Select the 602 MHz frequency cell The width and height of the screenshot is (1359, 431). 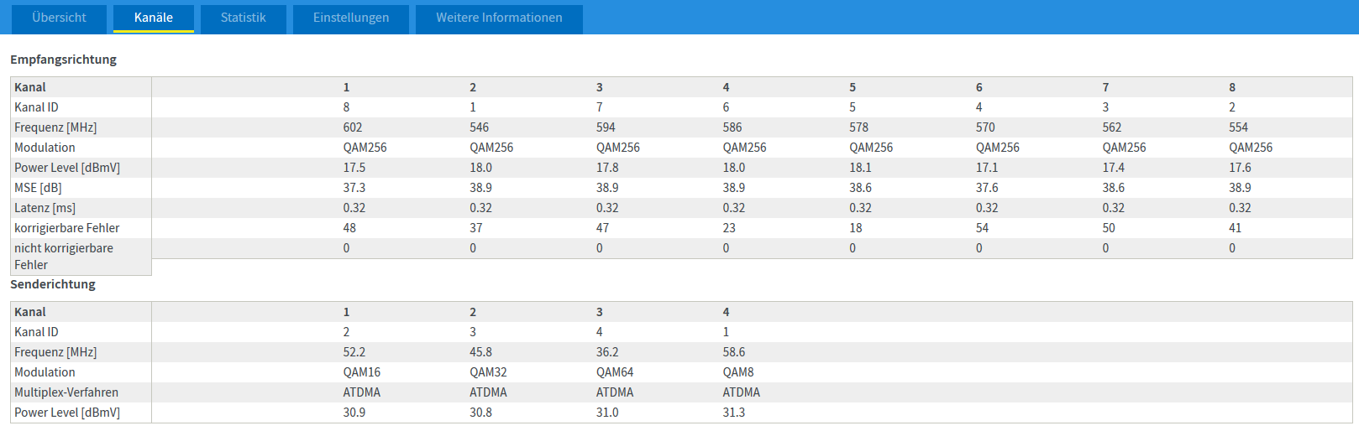[x=353, y=127]
